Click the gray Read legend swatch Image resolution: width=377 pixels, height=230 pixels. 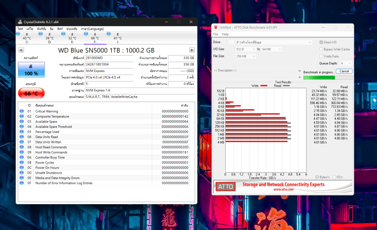[x=286, y=86]
